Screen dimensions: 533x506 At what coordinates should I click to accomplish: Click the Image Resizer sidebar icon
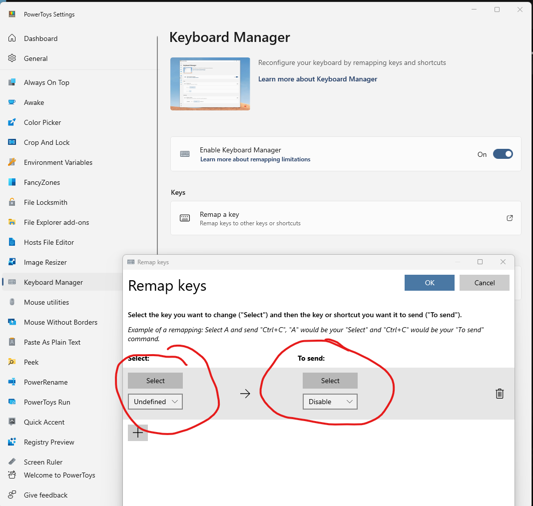(x=12, y=262)
